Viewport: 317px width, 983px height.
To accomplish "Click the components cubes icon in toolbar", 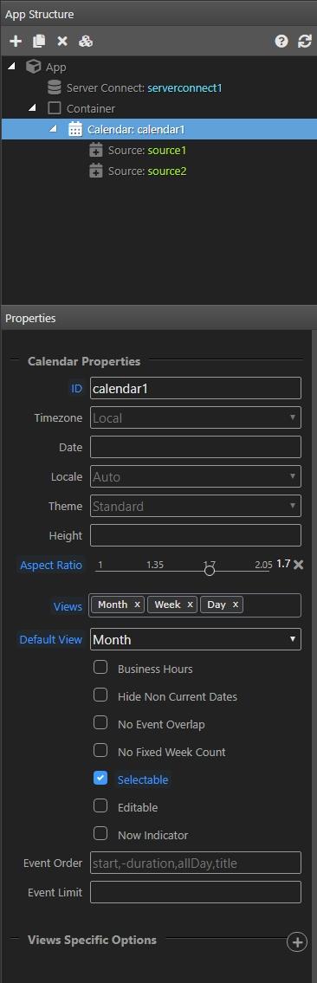I will pos(86,42).
